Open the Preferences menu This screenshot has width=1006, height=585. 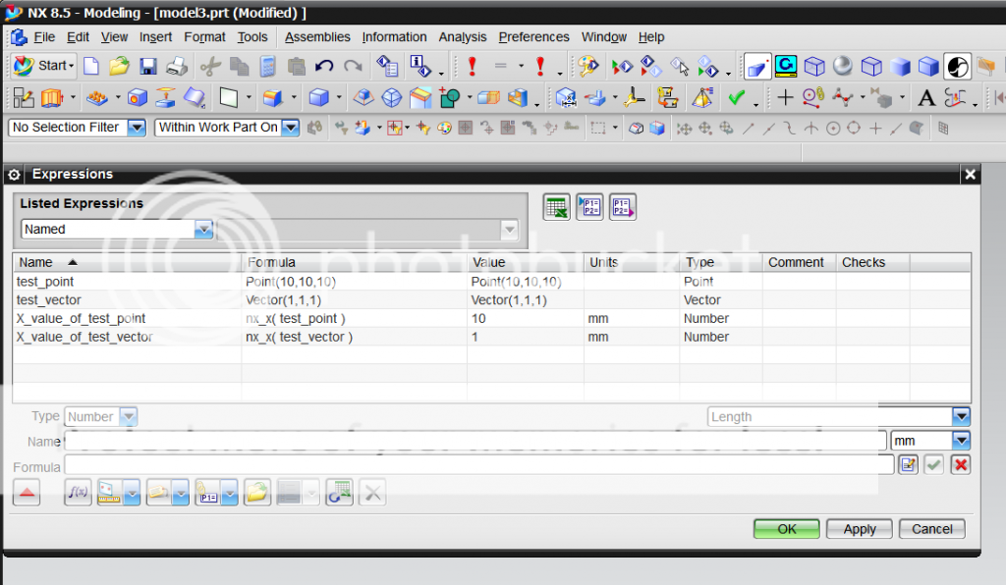533,37
